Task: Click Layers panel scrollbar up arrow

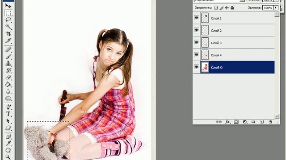Action: pyautogui.click(x=277, y=14)
